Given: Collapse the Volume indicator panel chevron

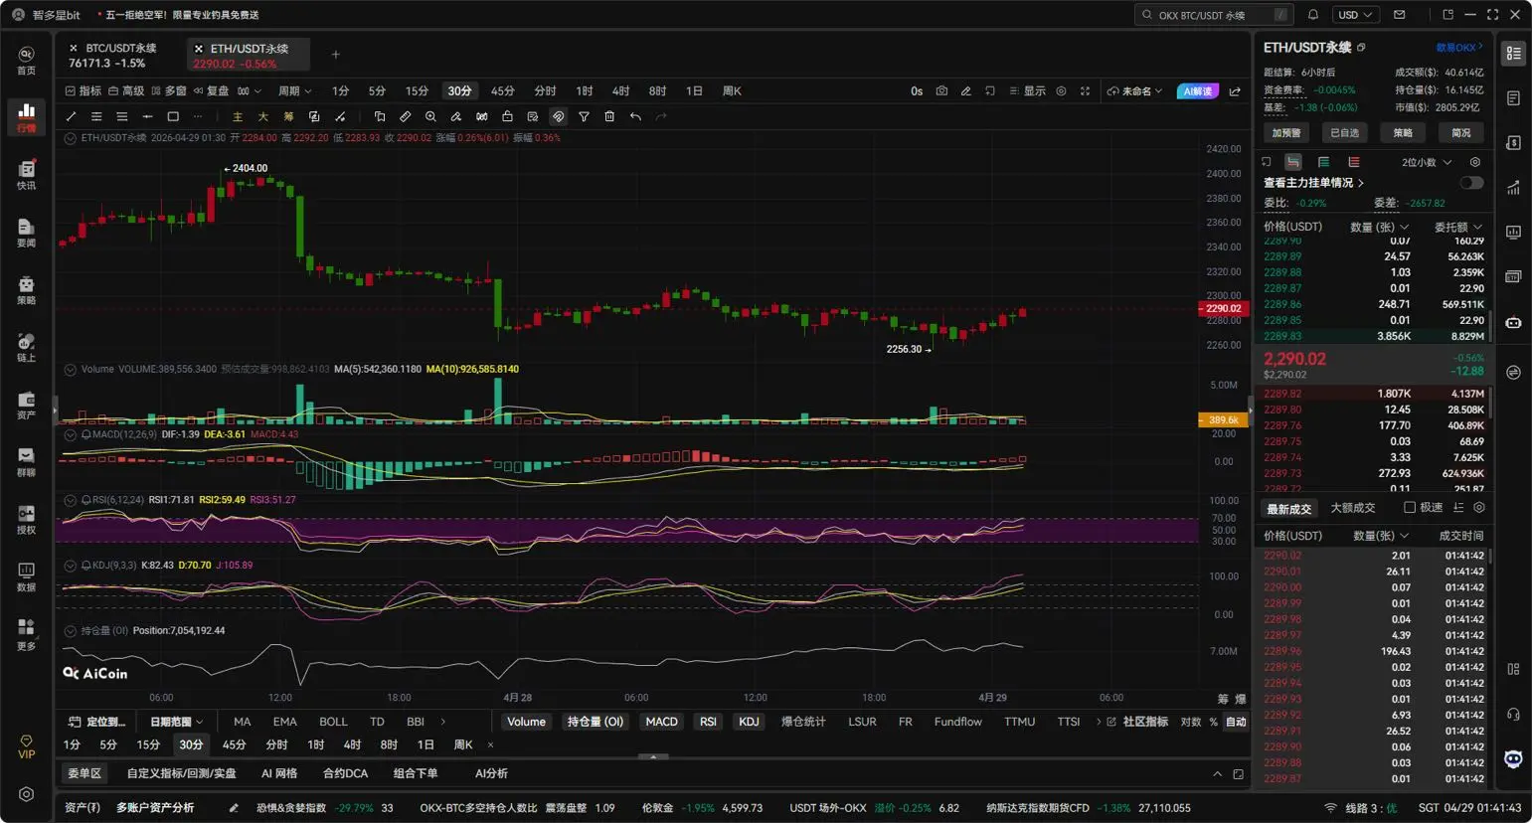Looking at the screenshot, I should [71, 370].
